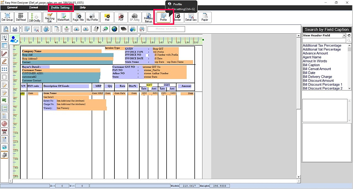The width and height of the screenshot is (353, 189).
Task: Open the Format menu
Action: [x=34, y=7]
